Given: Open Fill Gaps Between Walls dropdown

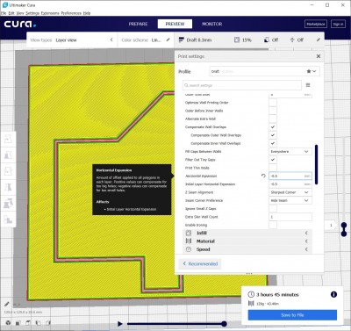Looking at the screenshot, I should point(290,152).
